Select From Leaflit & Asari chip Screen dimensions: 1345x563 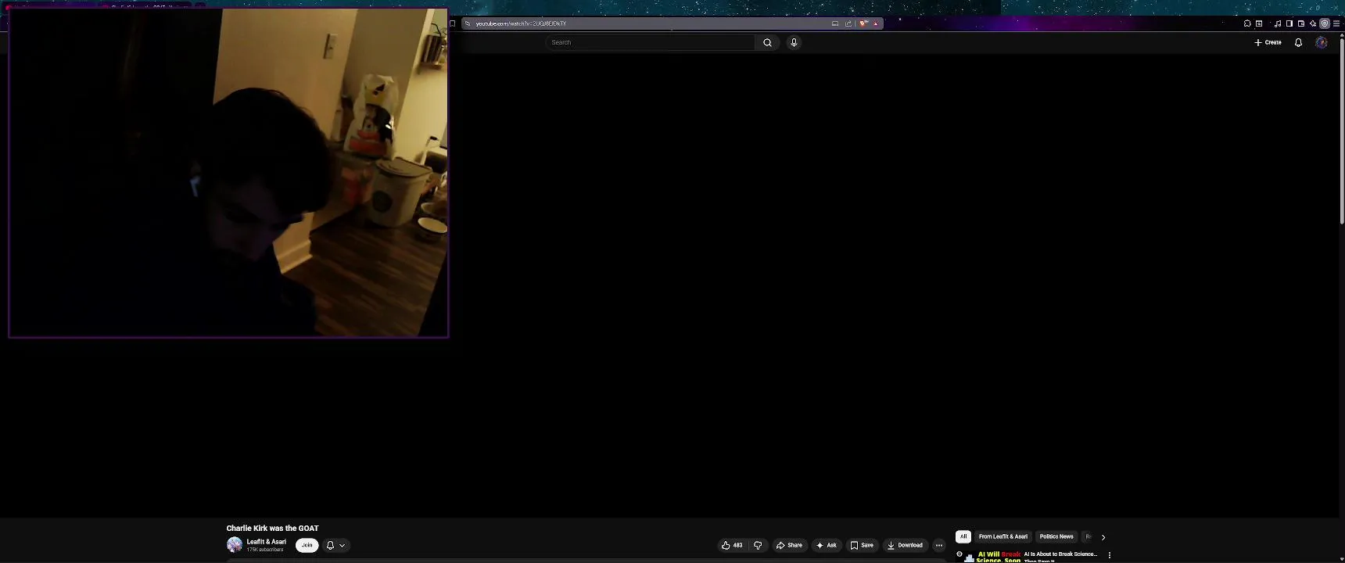click(1003, 536)
